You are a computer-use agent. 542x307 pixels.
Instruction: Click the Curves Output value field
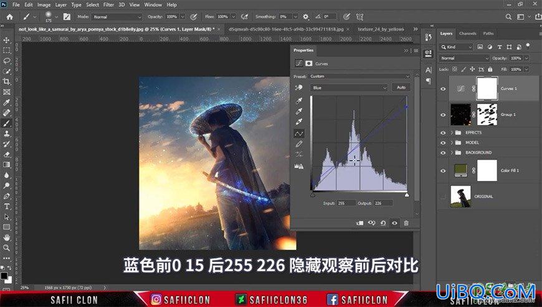click(x=383, y=203)
